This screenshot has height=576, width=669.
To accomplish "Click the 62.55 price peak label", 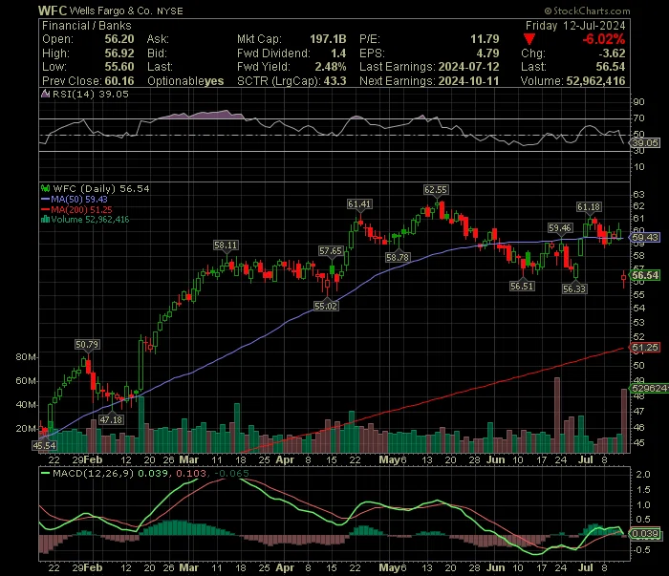I will (x=436, y=190).
